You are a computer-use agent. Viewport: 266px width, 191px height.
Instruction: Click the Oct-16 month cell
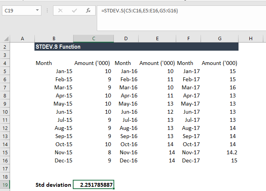coord(126,144)
